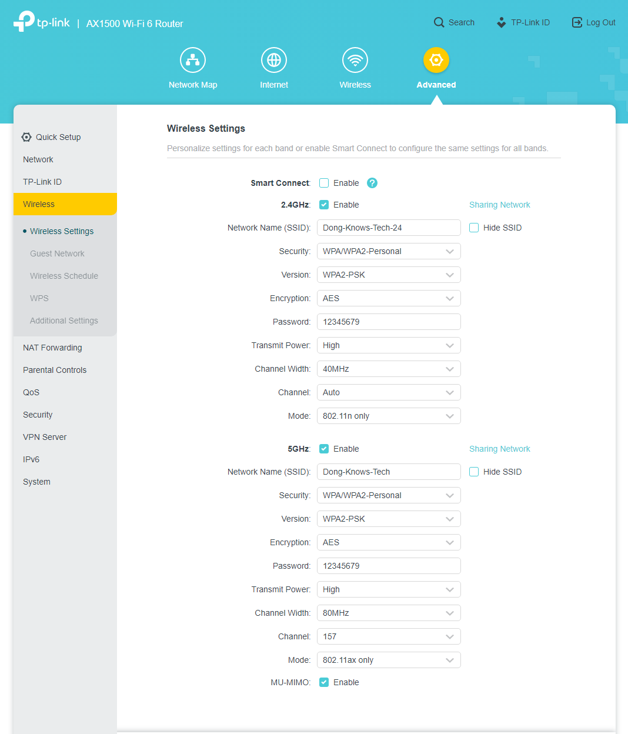The height and width of the screenshot is (734, 628).
Task: Click the Log Out icon
Action: (x=577, y=22)
